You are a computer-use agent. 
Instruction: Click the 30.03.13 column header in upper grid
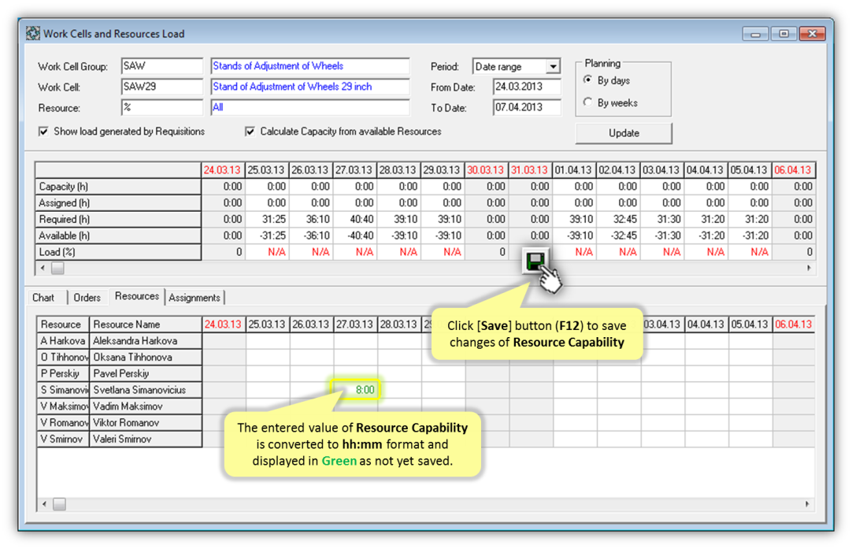485,170
